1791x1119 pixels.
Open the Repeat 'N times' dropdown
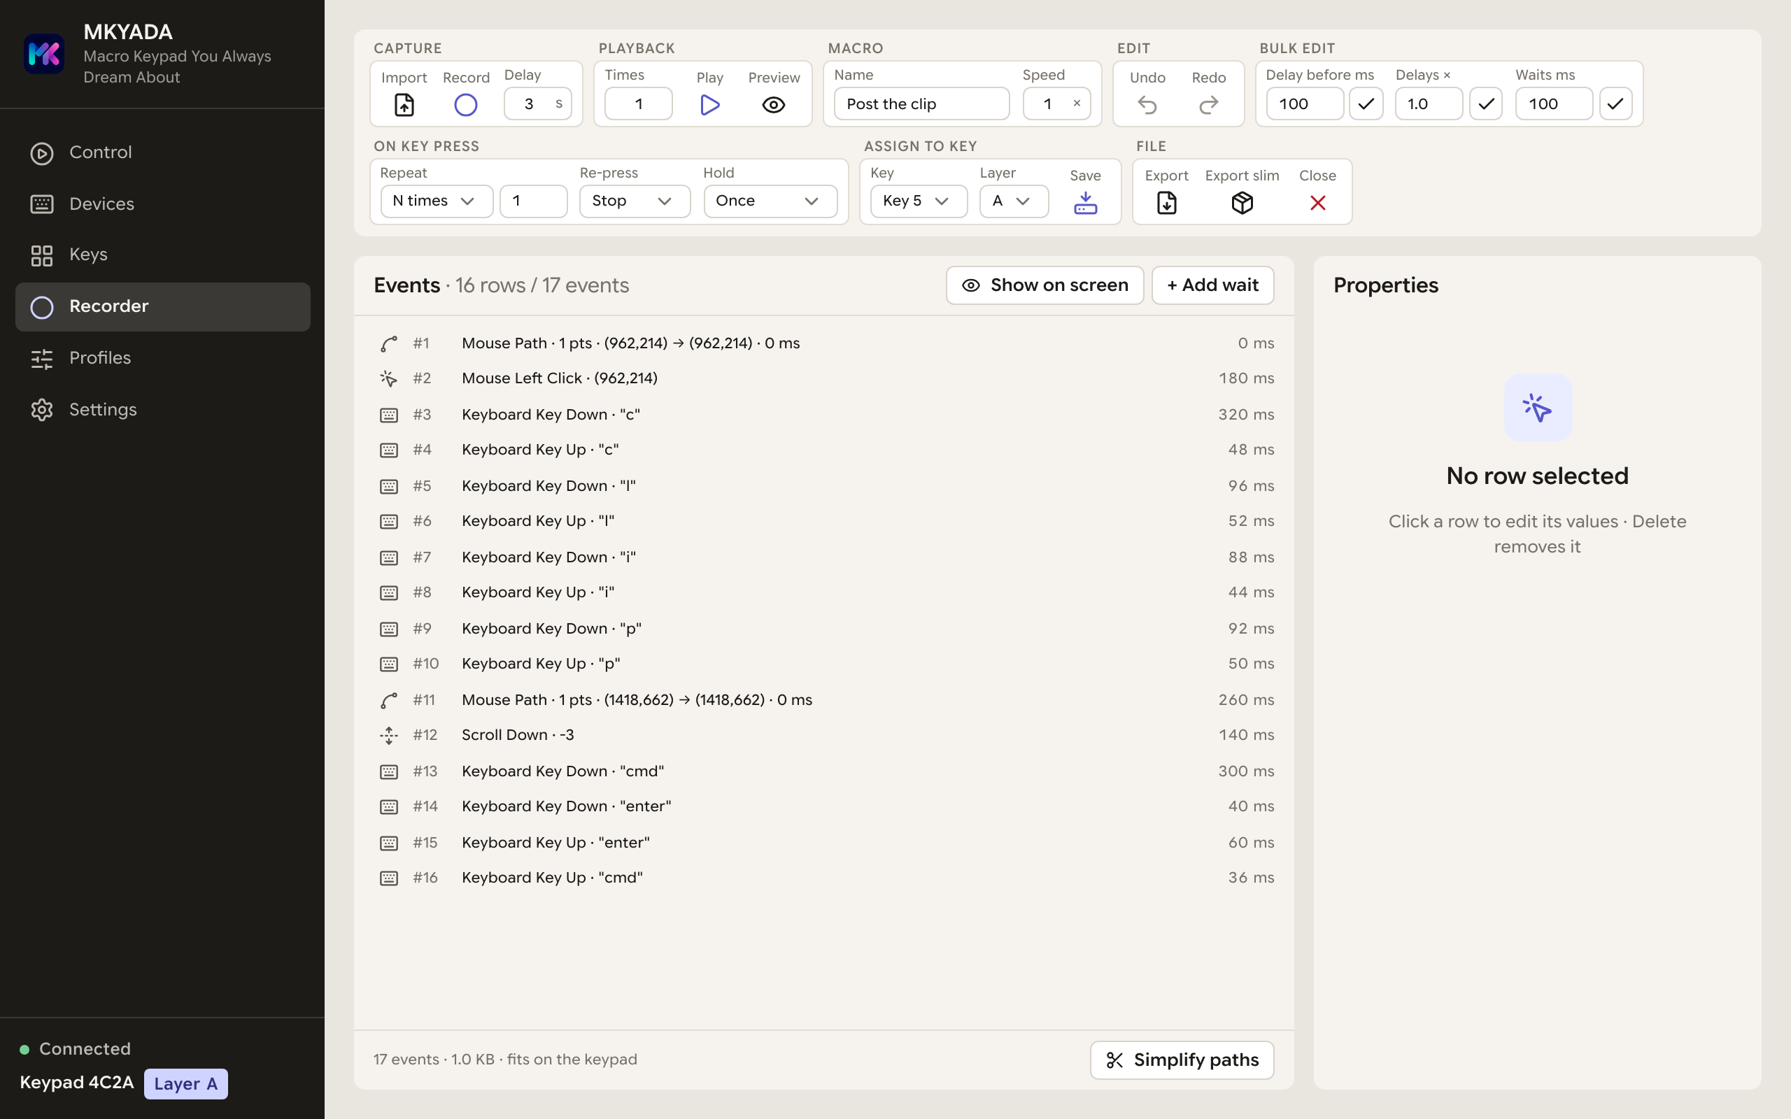(x=437, y=201)
